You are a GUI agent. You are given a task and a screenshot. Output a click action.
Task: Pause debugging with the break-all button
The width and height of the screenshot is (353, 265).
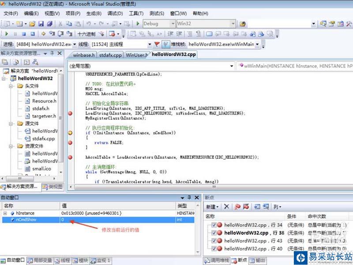15,34
